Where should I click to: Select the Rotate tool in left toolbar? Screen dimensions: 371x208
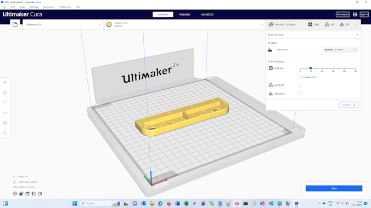5,103
